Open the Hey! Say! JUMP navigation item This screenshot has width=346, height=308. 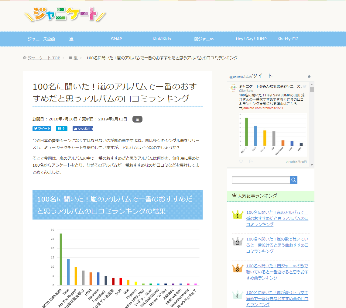point(251,39)
